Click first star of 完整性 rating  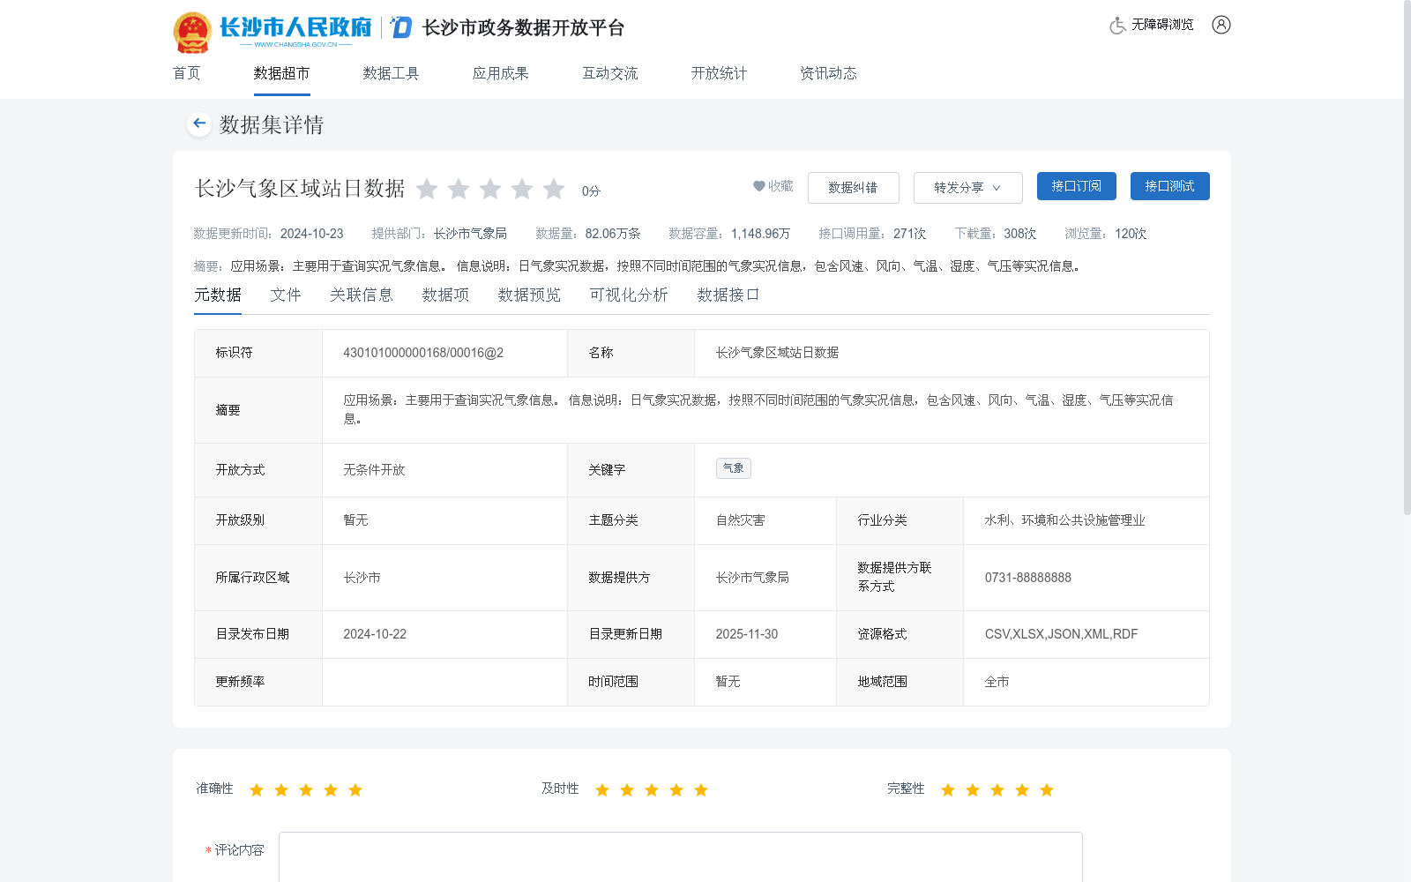pyautogui.click(x=948, y=789)
